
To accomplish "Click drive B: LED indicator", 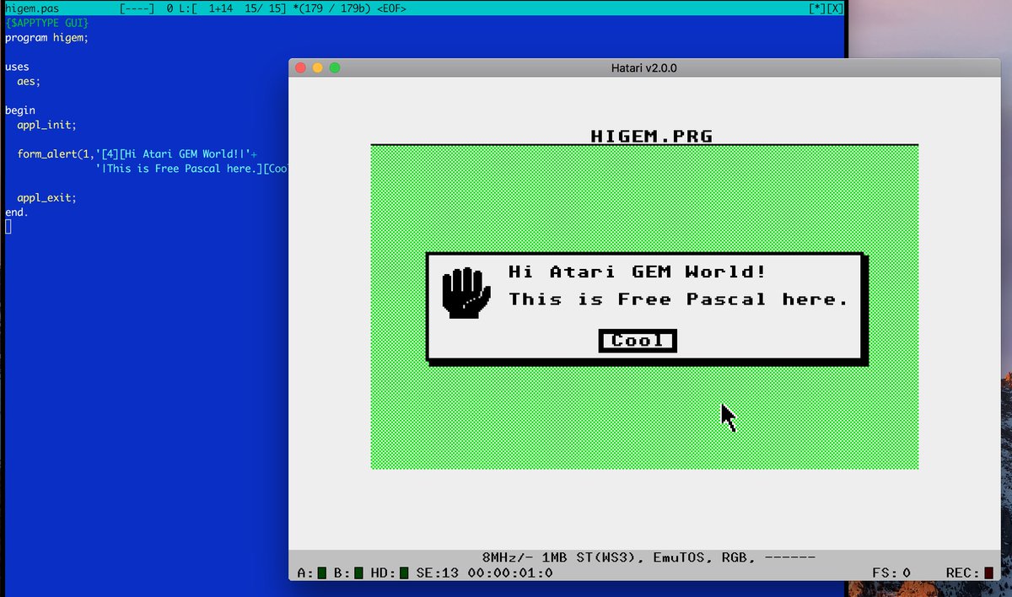I will tap(358, 573).
